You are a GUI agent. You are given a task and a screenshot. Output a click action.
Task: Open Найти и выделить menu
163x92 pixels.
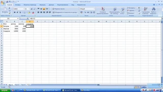(154, 11)
